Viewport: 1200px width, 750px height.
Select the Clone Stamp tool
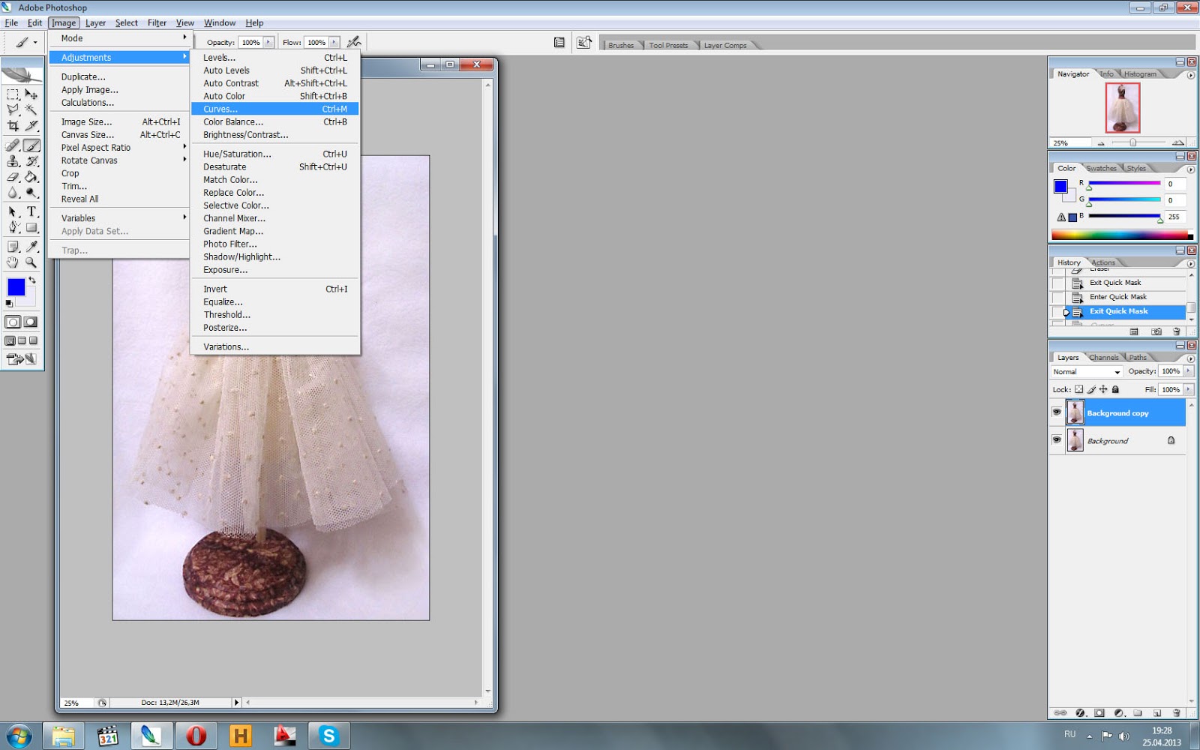point(13,161)
